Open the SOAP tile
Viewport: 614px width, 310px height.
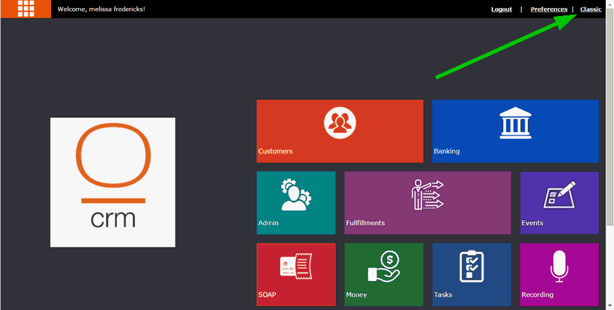pyautogui.click(x=296, y=274)
